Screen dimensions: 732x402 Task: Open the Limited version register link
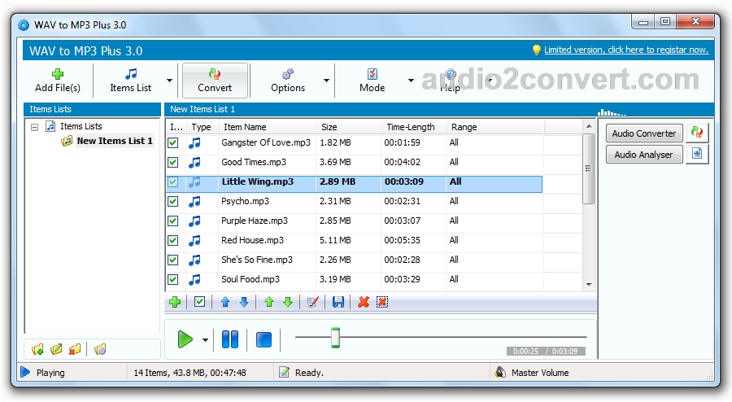626,50
